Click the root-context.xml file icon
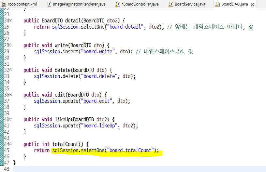 tap(4, 4)
